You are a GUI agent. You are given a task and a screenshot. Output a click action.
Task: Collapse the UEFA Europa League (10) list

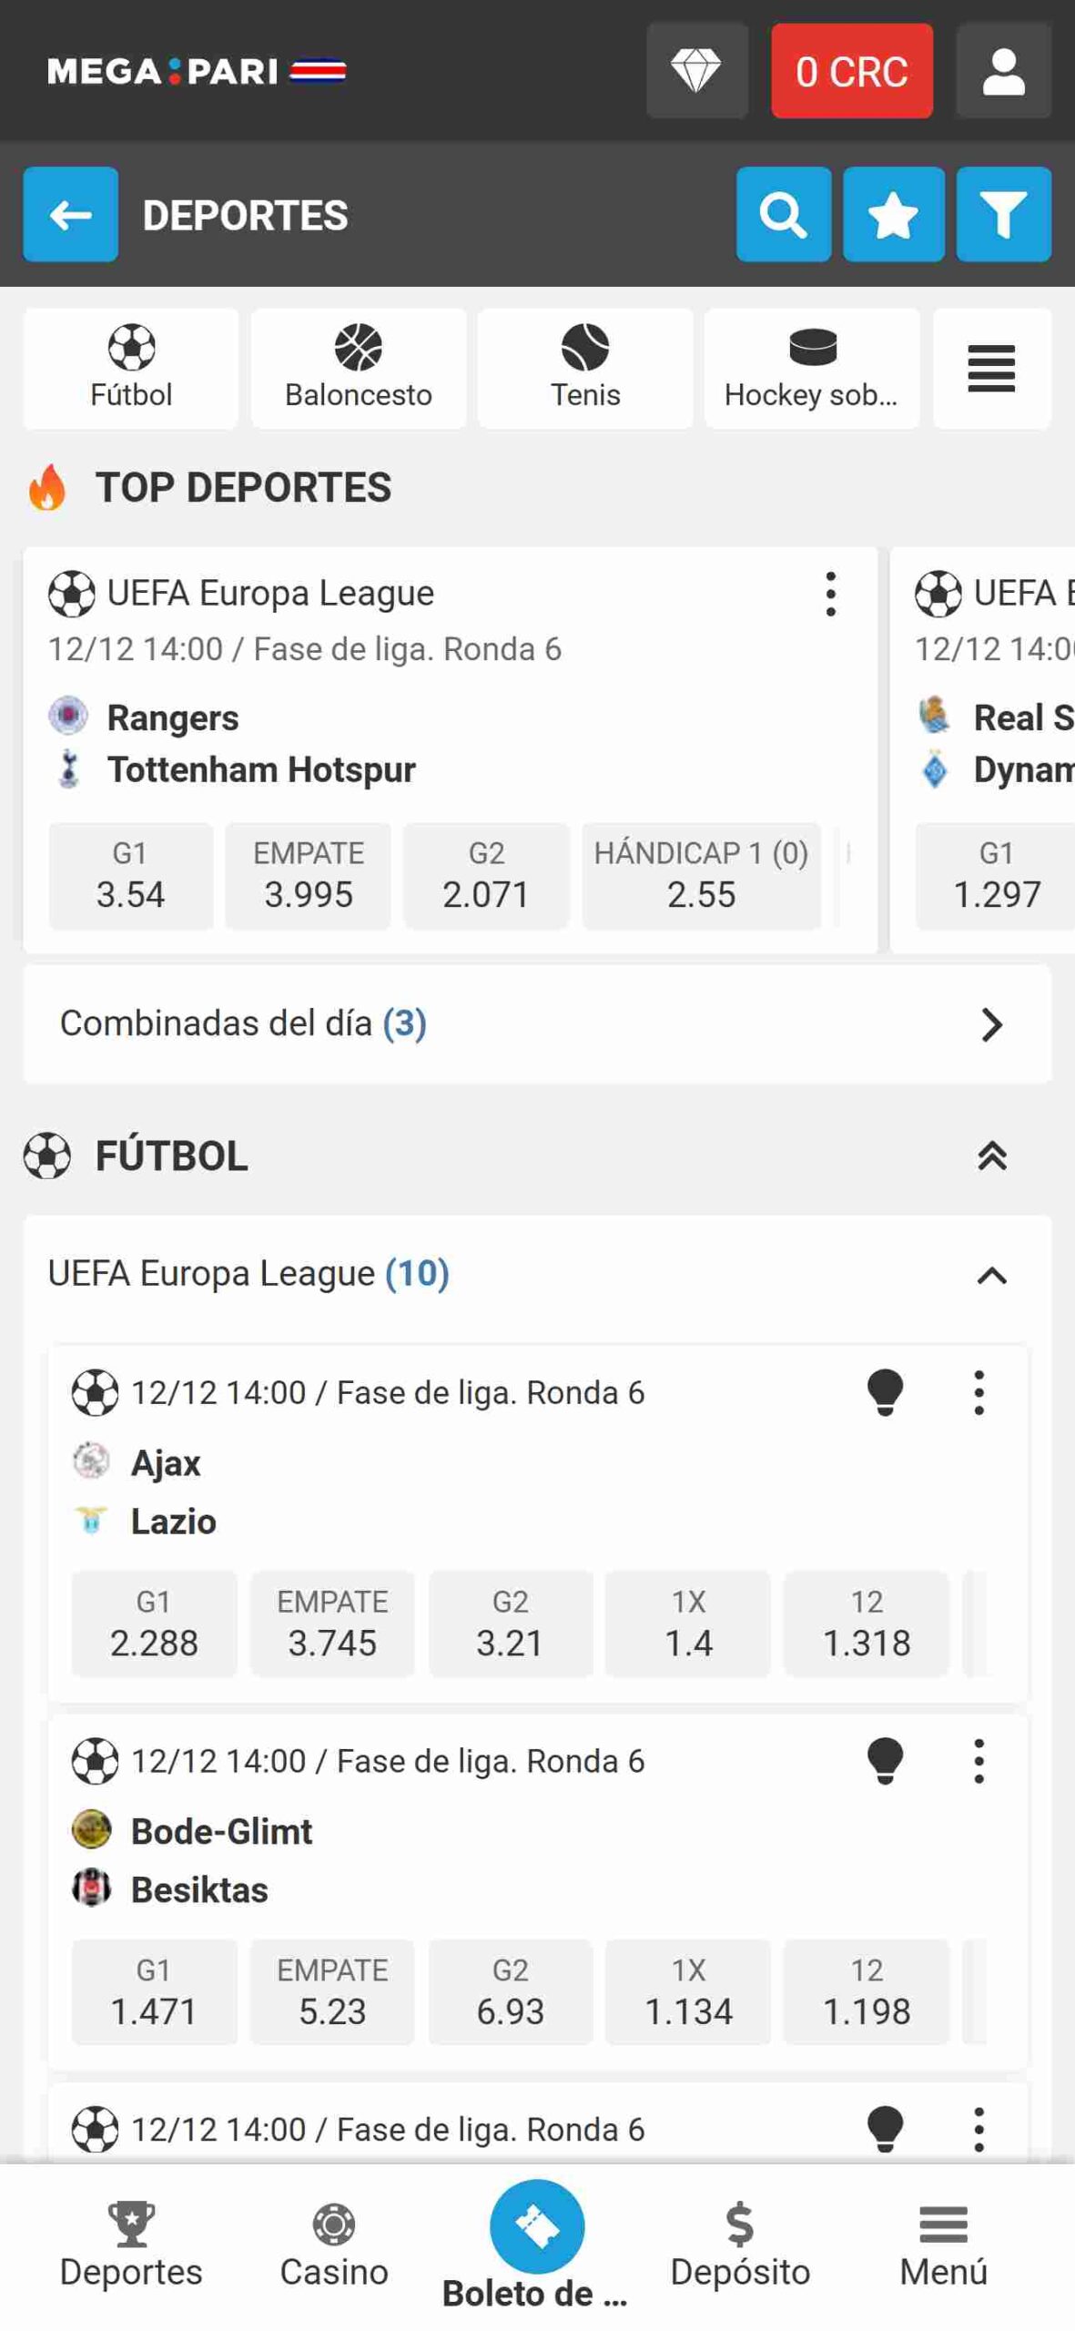(991, 1276)
